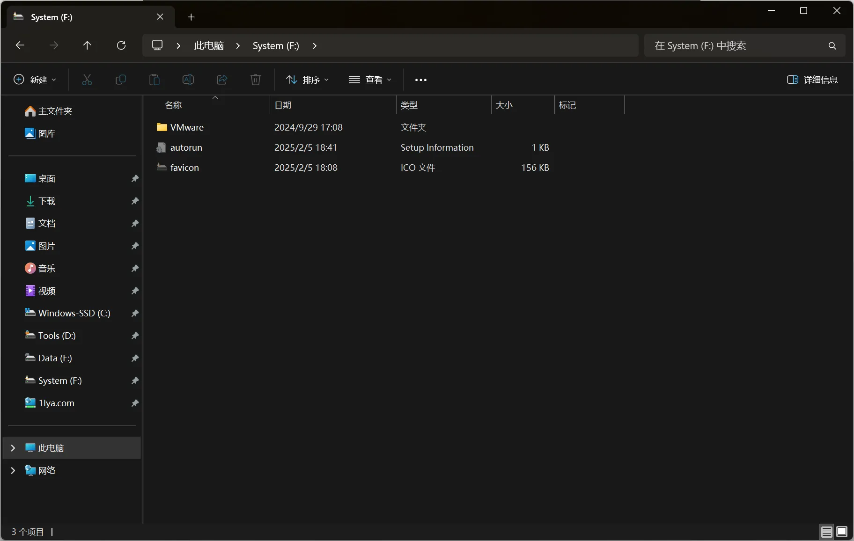Open the more options ellipsis menu
Image resolution: width=854 pixels, height=541 pixels.
[421, 80]
